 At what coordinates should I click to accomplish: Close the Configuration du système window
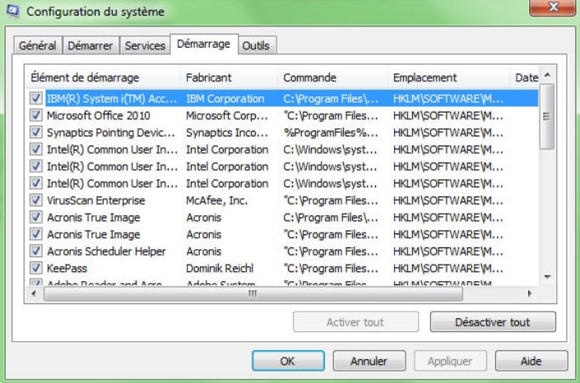pyautogui.click(x=552, y=7)
